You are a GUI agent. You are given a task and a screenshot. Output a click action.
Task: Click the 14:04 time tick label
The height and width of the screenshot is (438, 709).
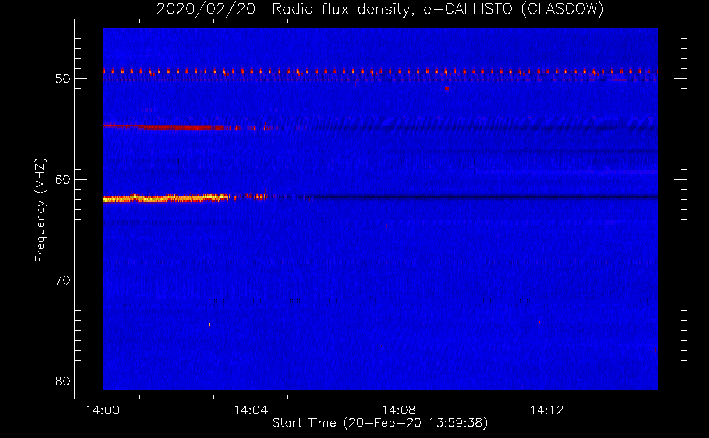pyautogui.click(x=251, y=410)
